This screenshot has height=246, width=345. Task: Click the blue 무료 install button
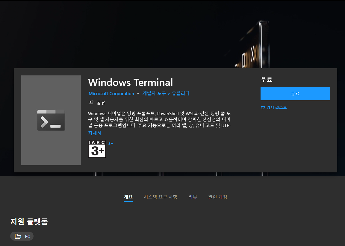295,94
